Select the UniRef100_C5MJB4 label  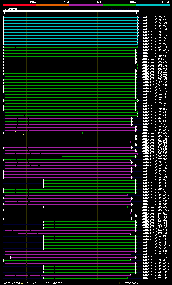(155, 121)
